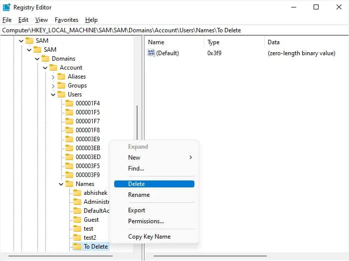Choose Copy Key Name from context menu
Screen dimensions: 349x261
click(154, 236)
